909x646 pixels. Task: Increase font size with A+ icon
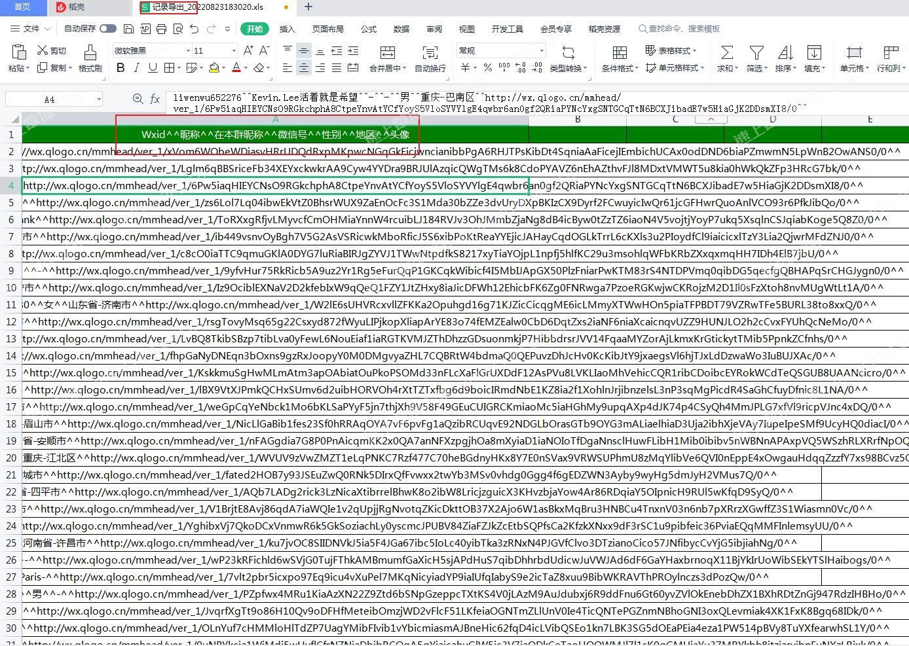tap(248, 50)
